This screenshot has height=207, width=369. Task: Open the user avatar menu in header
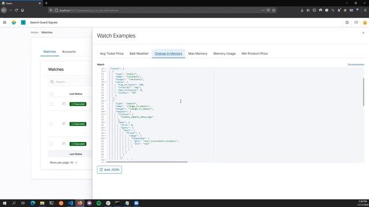coord(365,23)
